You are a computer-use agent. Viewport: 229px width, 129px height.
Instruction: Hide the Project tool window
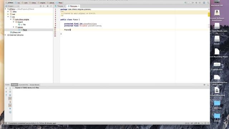(51, 6)
